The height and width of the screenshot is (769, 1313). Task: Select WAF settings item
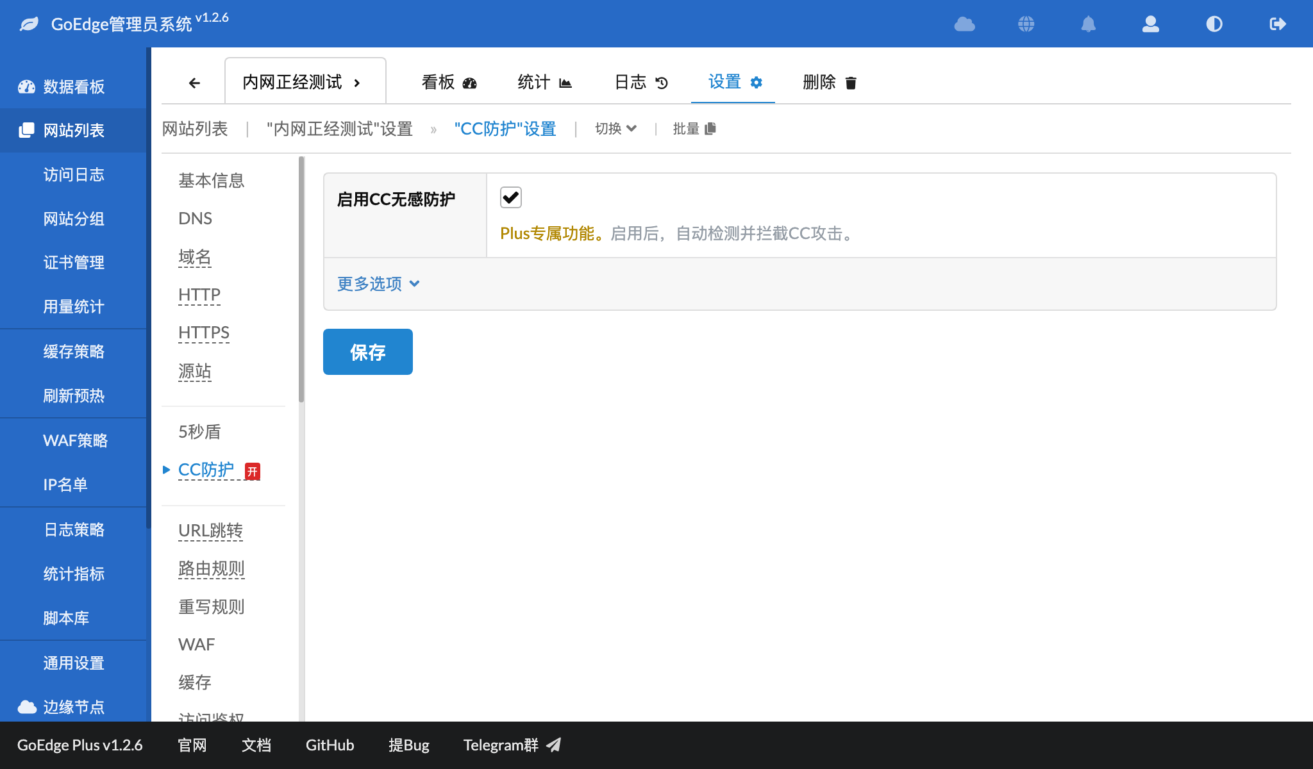tap(196, 645)
